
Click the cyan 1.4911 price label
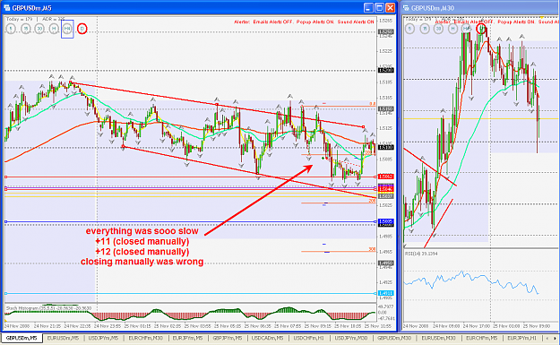[x=385, y=293]
